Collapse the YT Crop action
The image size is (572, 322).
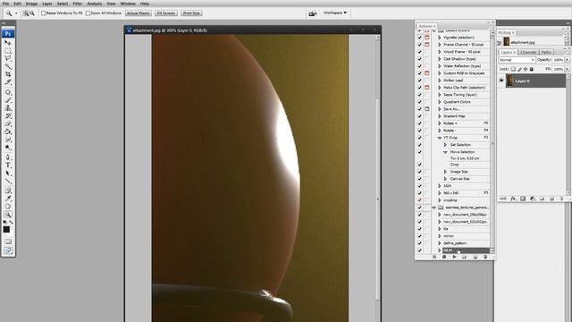click(440, 138)
